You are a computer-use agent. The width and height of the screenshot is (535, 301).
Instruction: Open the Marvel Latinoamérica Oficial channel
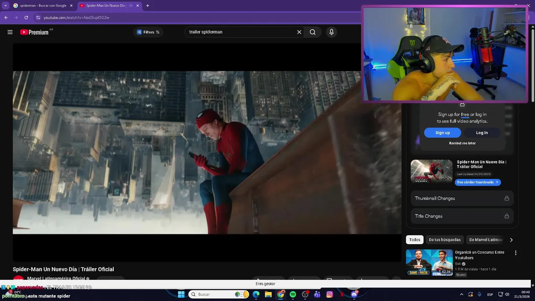pos(56,278)
